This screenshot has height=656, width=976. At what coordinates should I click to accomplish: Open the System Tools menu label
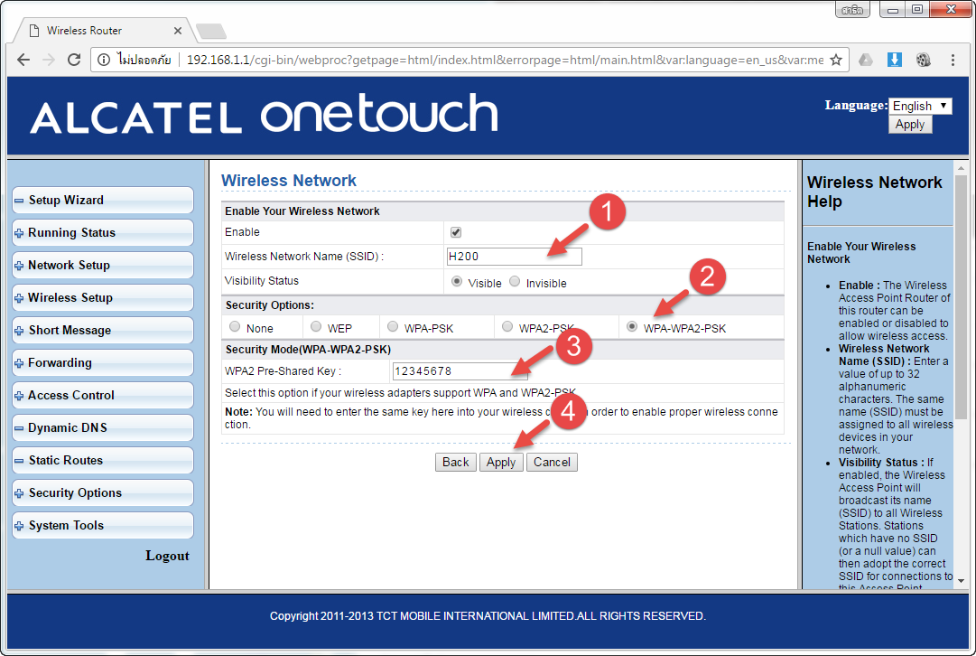pos(66,525)
